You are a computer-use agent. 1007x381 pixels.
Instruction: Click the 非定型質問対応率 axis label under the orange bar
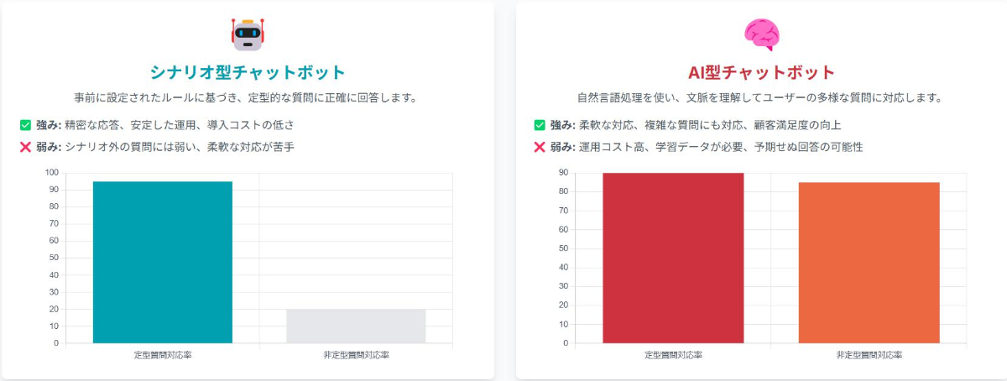[869, 355]
